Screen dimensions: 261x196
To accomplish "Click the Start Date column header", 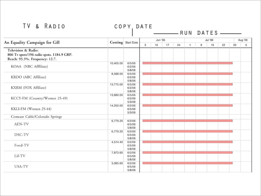I will coord(132,43).
